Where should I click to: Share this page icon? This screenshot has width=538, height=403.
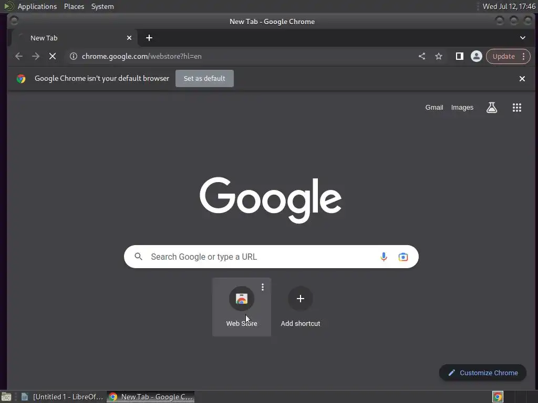tap(422, 56)
